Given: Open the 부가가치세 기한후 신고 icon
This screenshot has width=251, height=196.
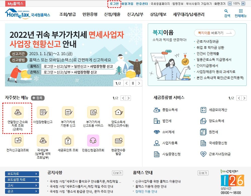Looking at the screenshot, I should coord(68,112).
